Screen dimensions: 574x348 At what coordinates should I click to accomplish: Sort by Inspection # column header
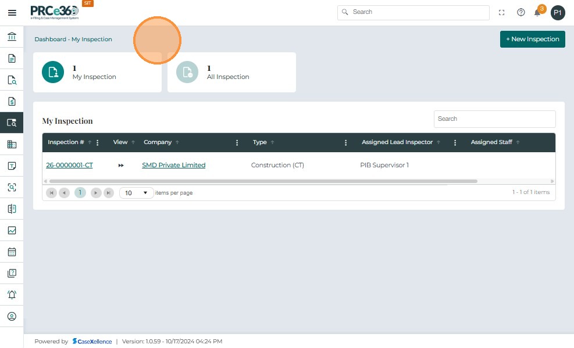click(x=66, y=142)
